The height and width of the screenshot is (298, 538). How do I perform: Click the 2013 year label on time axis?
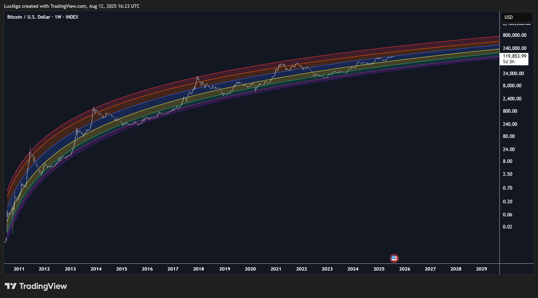70,269
